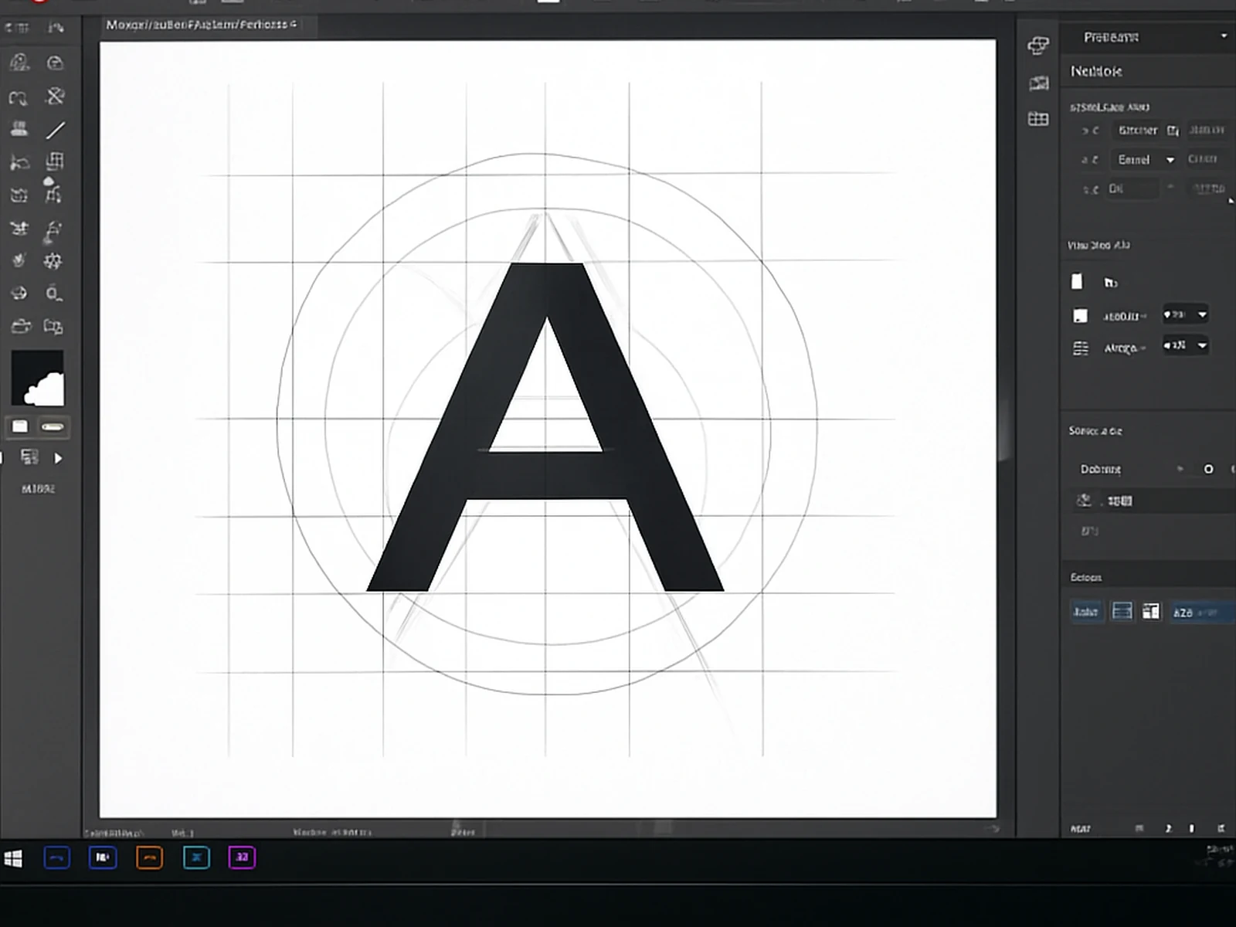The width and height of the screenshot is (1236, 927).
Task: Click the calculator-like icon beside the play arrow
Action: click(x=29, y=457)
